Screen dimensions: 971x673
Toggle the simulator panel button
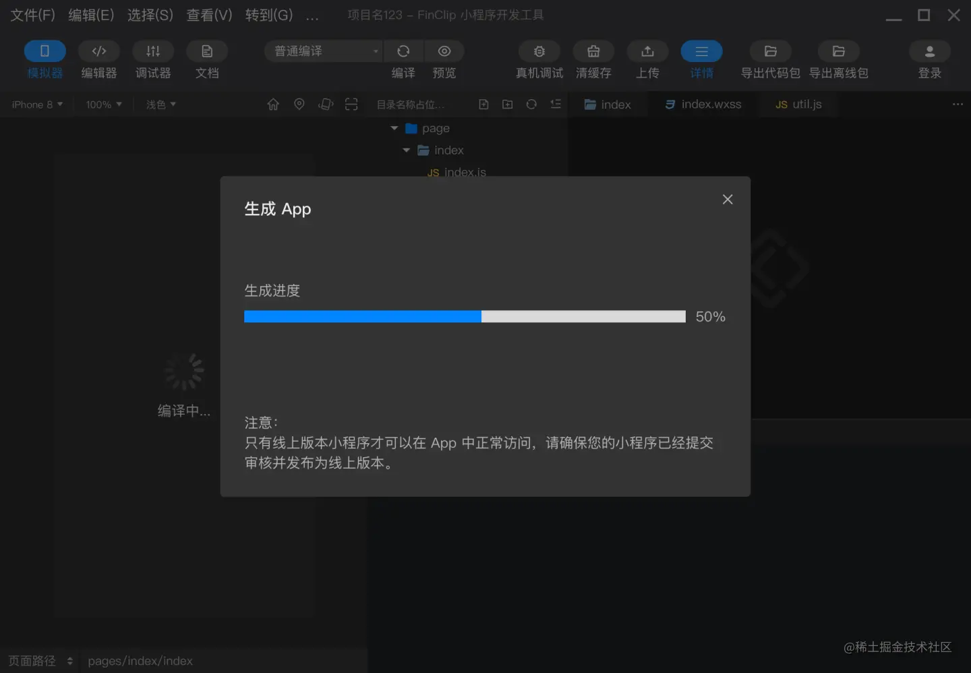tap(45, 51)
